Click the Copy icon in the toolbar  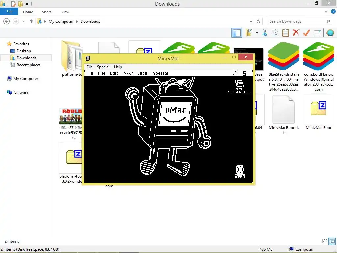(x=275, y=33)
